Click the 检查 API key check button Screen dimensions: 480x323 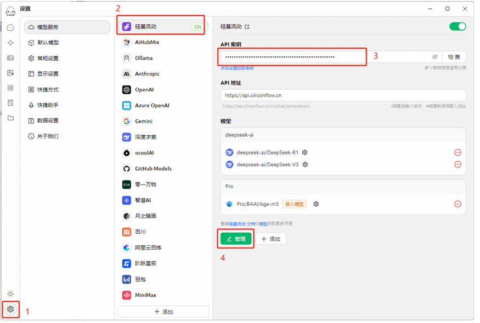[454, 57]
